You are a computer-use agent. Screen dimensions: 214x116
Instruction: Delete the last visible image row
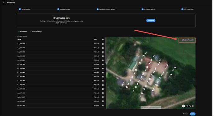(x=103, y=105)
